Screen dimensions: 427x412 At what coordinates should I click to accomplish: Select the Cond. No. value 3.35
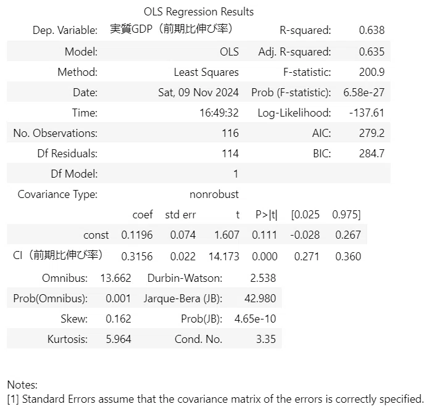point(266,339)
